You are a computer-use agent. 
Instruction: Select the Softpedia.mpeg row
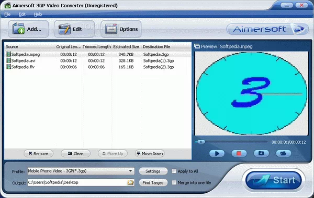click(98, 54)
